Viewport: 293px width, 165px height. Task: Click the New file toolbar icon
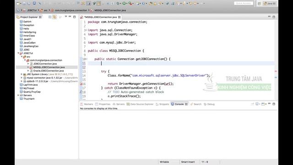click(18, 3)
